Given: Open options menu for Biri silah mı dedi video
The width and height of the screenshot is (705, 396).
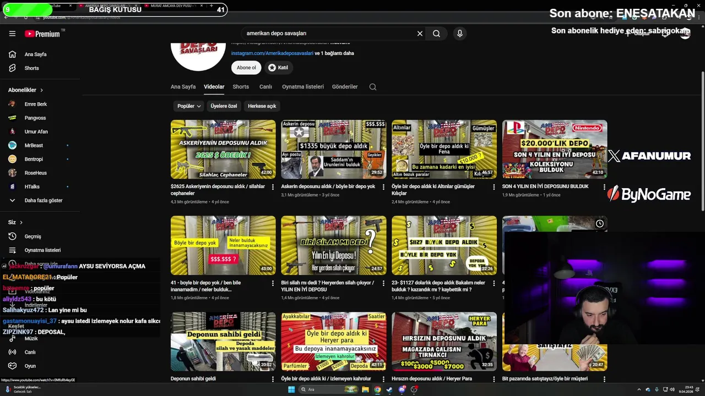Looking at the screenshot, I should coord(383,283).
